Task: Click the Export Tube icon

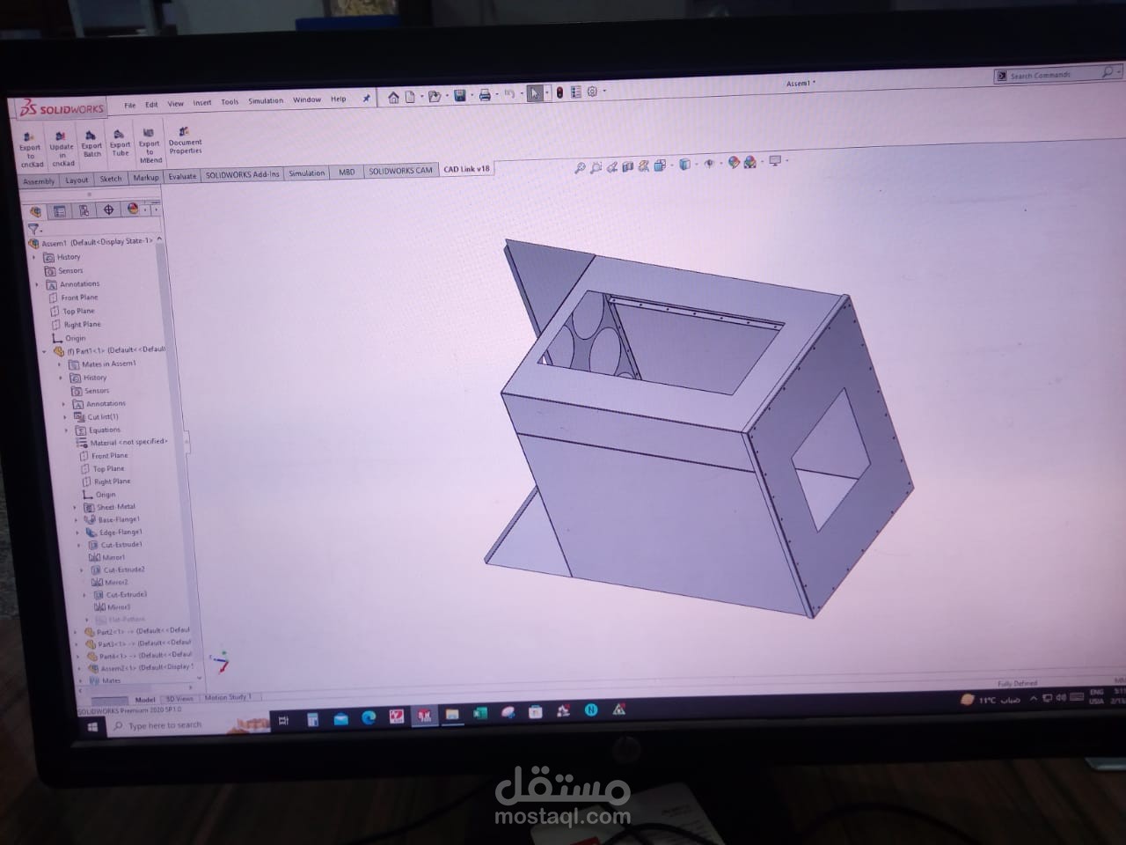Action: tap(120, 143)
